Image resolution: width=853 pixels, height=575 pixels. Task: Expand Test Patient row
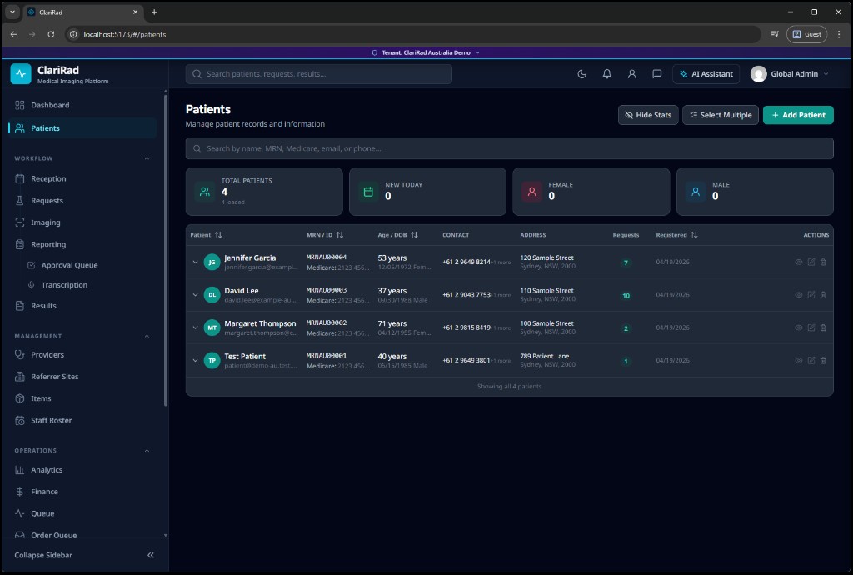point(195,360)
